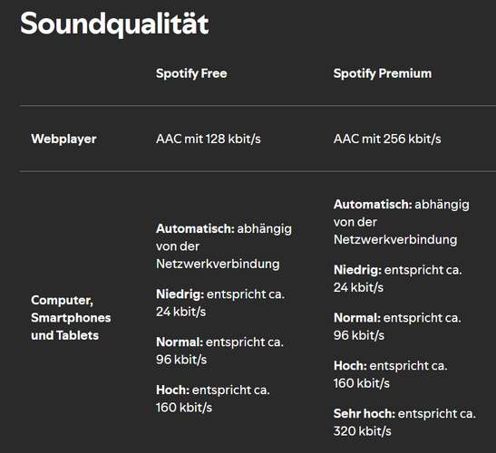This screenshot has height=453, width=496.
Task: Select the Spotify Premium column header
Action: (383, 73)
